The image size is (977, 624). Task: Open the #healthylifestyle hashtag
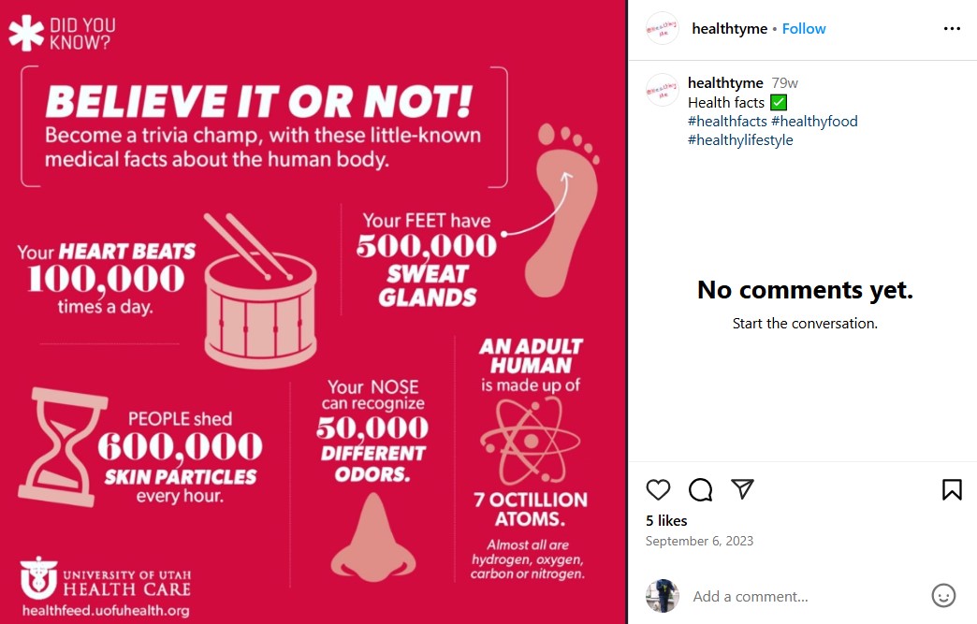(740, 140)
